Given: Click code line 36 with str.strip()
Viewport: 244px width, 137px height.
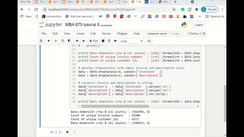Looking at the screenshot, I should 123,94.
